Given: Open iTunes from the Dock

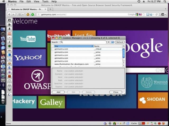Looking at the screenshot, I should click(3, 66).
